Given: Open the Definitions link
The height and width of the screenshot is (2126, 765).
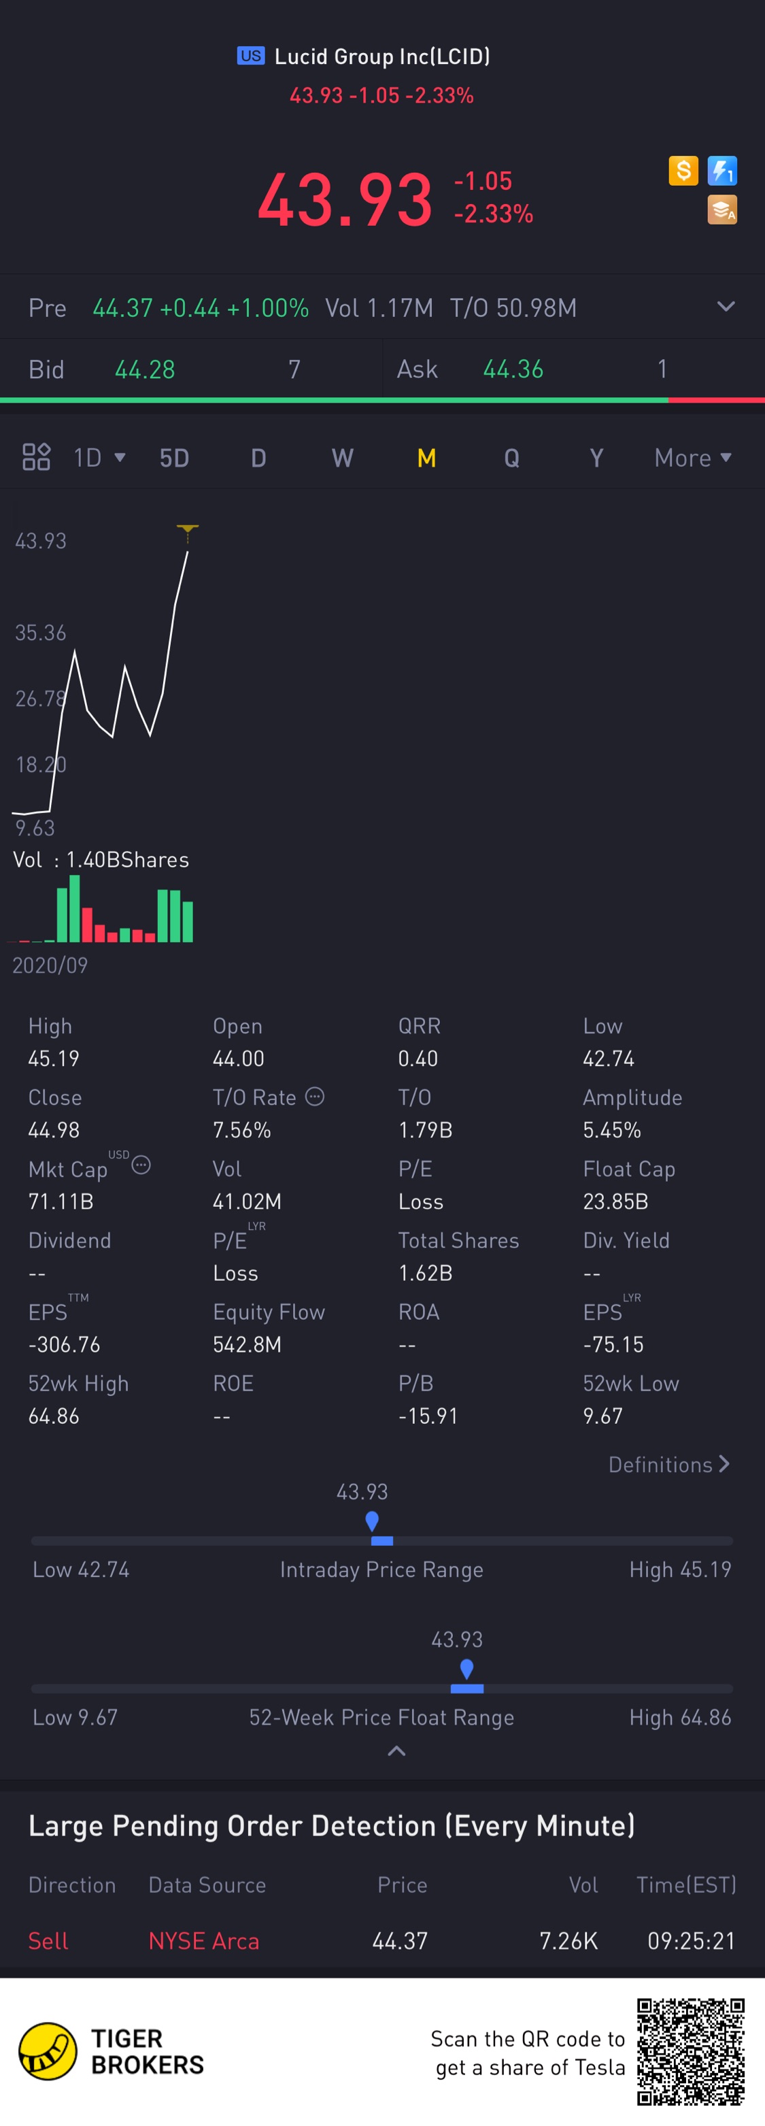Looking at the screenshot, I should coord(669,1465).
